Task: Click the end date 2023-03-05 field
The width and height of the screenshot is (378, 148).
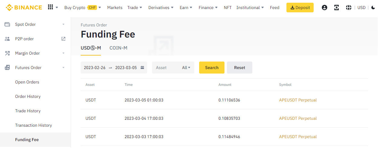Action: (126, 68)
